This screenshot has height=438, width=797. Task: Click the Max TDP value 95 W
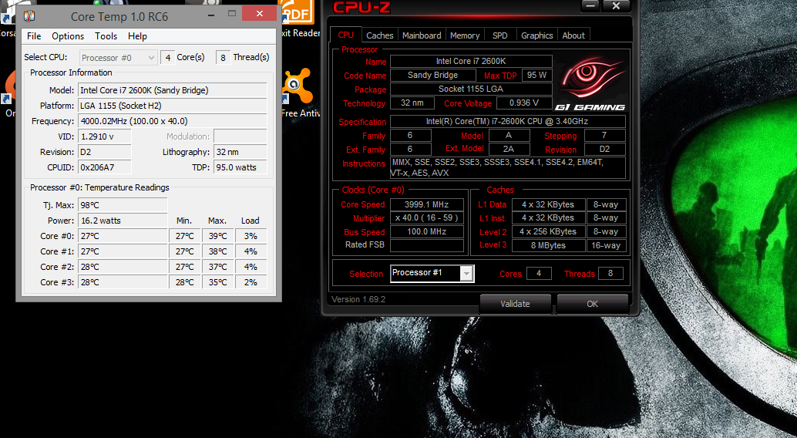pos(536,75)
